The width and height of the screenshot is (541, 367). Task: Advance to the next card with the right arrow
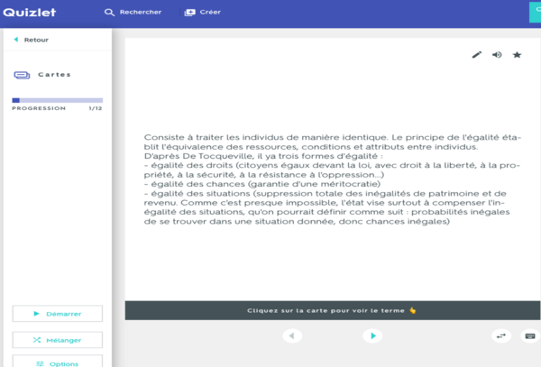(x=371, y=335)
